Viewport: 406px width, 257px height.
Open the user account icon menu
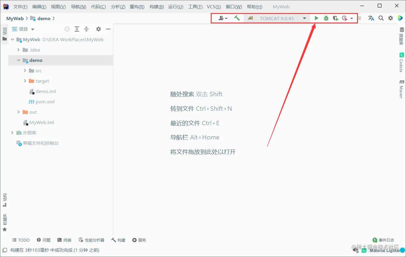(x=223, y=18)
